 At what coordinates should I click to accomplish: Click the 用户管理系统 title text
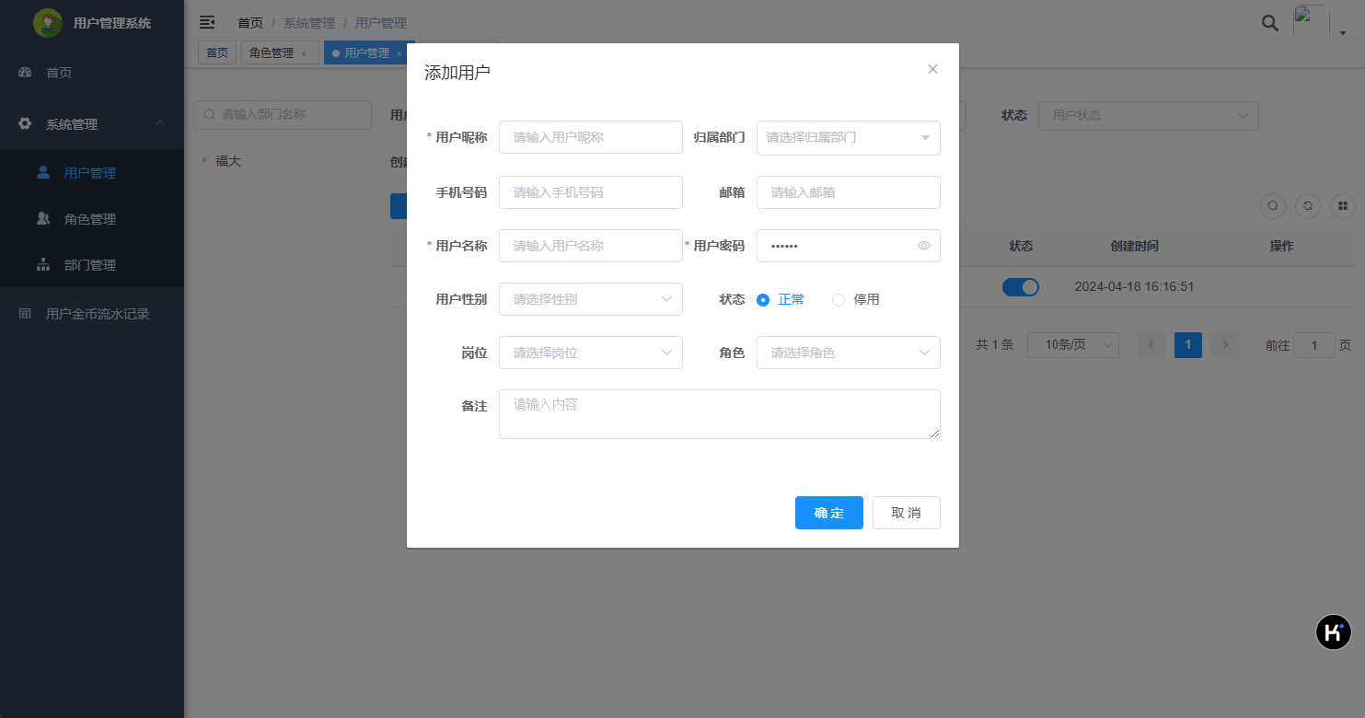(x=112, y=23)
